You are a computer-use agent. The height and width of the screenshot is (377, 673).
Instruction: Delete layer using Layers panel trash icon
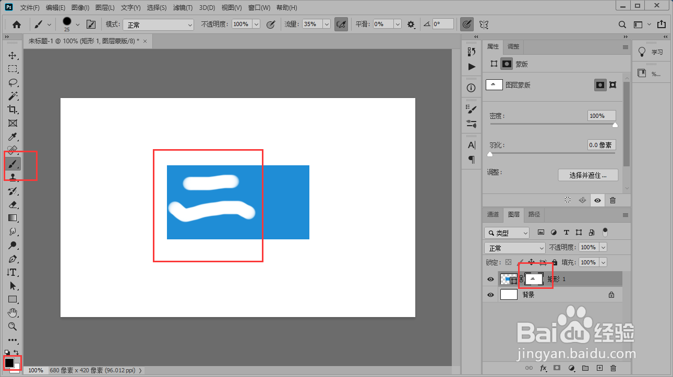click(x=613, y=368)
